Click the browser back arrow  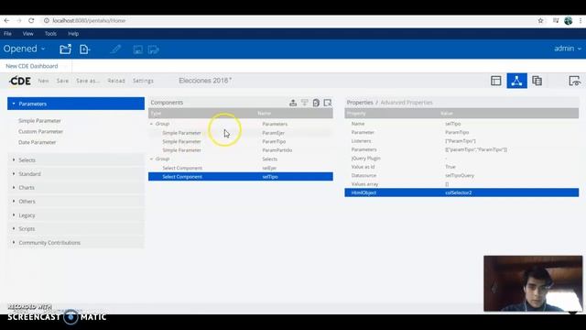pyautogui.click(x=6, y=20)
